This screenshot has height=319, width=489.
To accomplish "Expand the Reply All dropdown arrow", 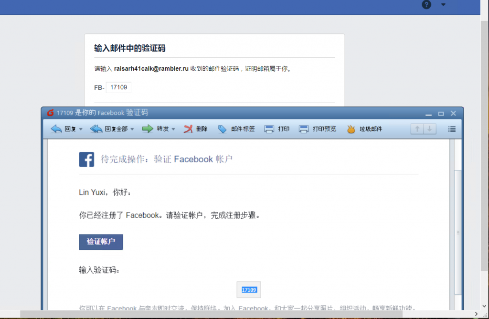I will click(x=132, y=129).
